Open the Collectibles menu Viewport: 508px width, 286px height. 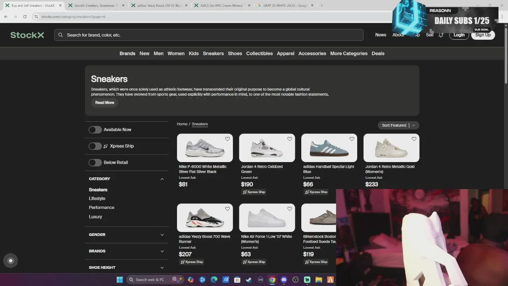coord(259,54)
